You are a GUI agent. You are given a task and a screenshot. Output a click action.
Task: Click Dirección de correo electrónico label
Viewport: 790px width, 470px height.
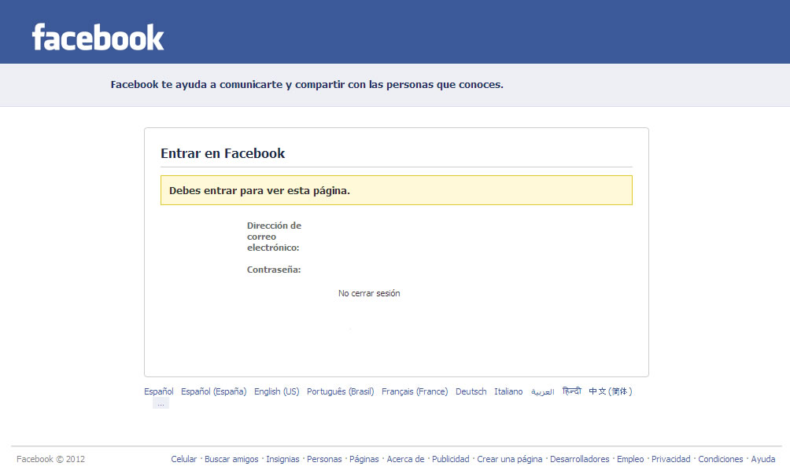(274, 237)
